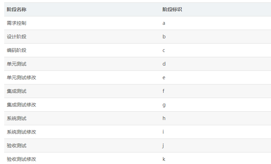Click the 系统测试修改 cell

(x=21, y=132)
